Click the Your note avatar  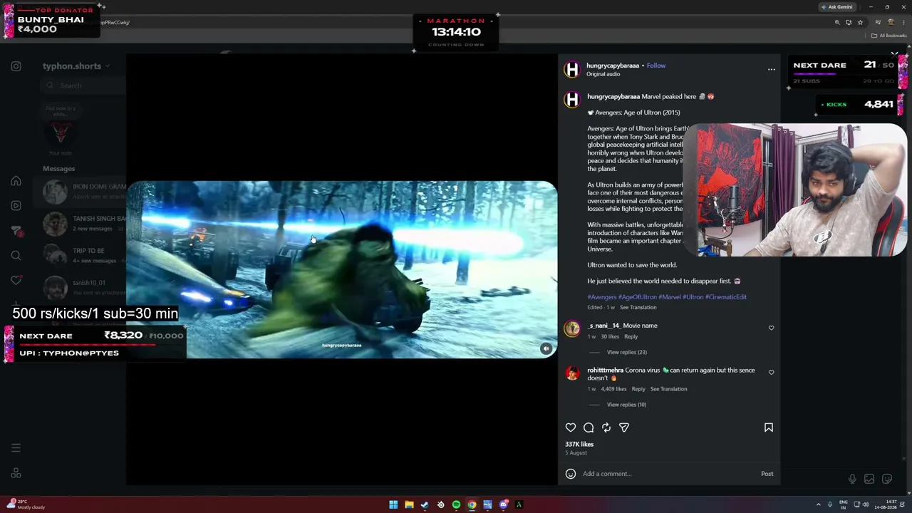click(x=61, y=133)
